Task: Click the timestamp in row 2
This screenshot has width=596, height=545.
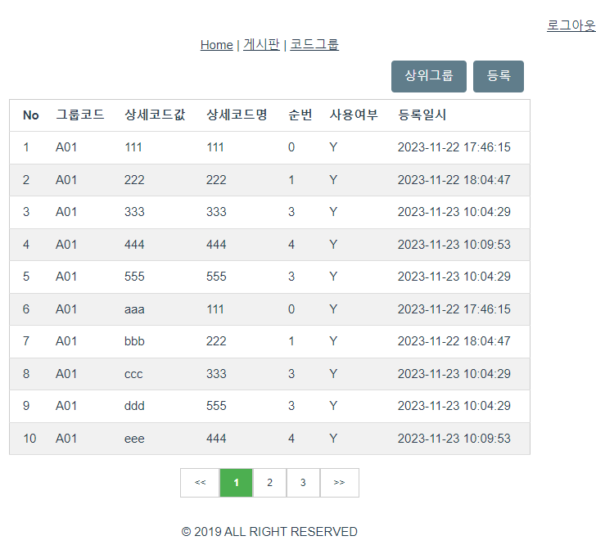Action: [x=454, y=180]
